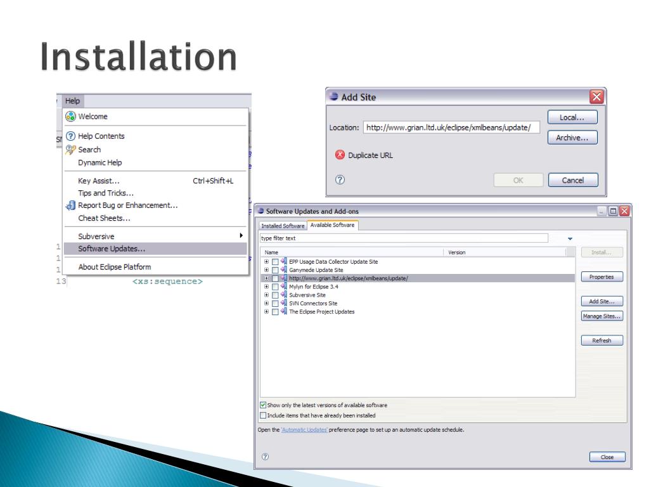This screenshot has height=487, width=649.
Task: Expand The Eclipse Project Updates tree node
Action: click(x=267, y=312)
